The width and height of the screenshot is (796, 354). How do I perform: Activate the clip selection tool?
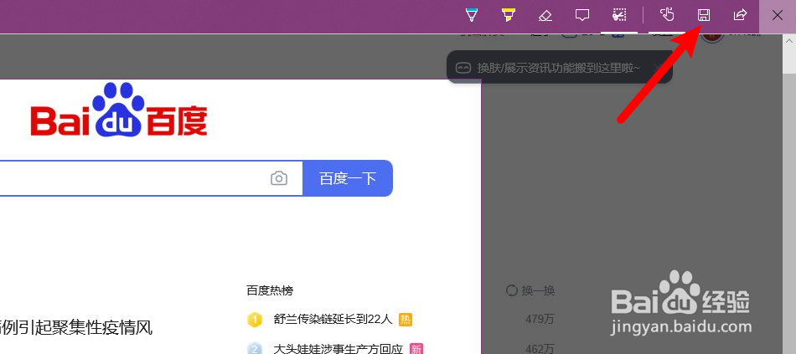click(x=619, y=15)
